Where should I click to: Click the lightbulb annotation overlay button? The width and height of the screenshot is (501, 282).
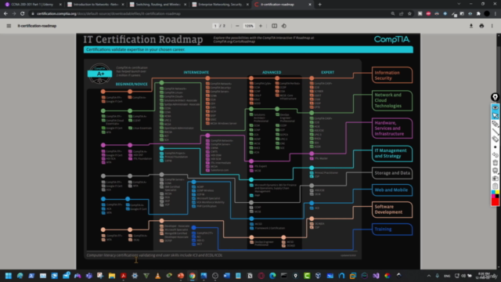[x=495, y=97]
